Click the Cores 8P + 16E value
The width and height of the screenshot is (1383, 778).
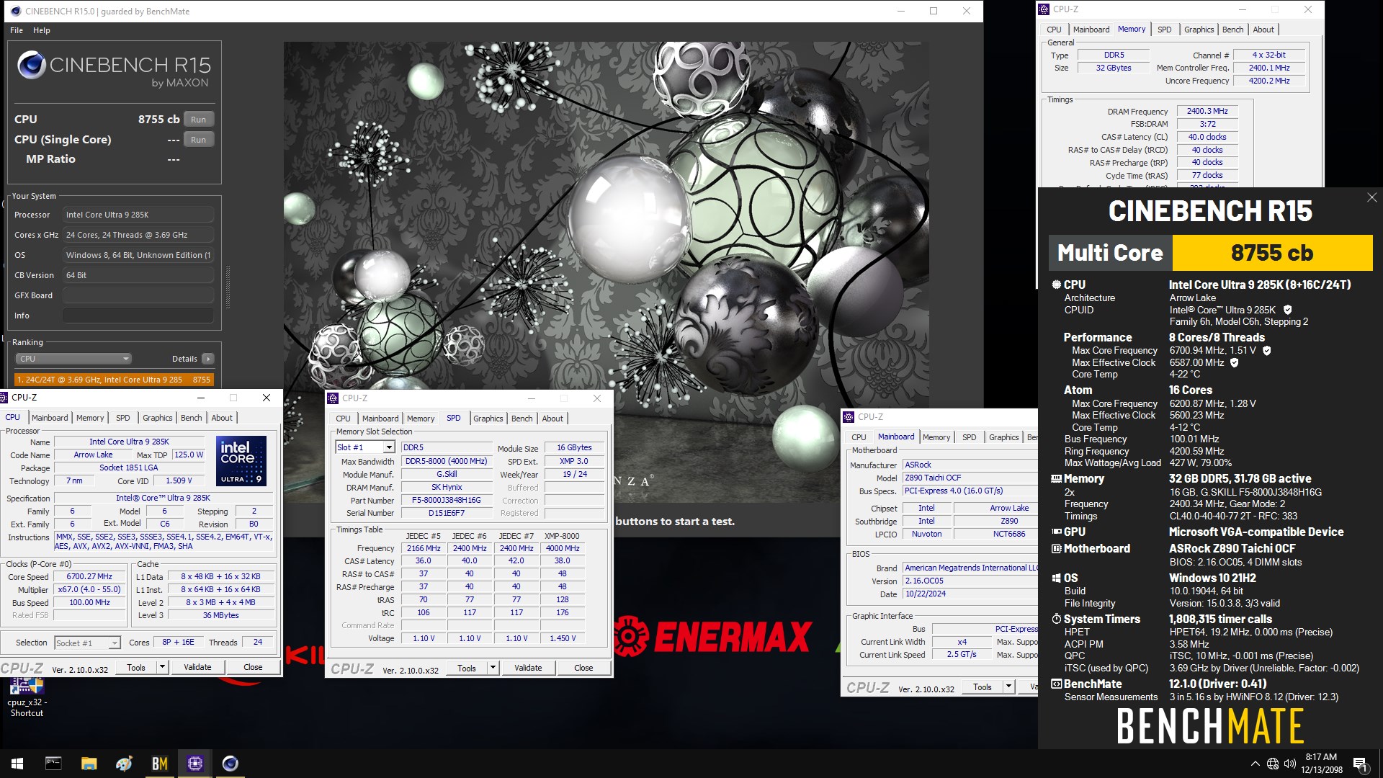[178, 642]
